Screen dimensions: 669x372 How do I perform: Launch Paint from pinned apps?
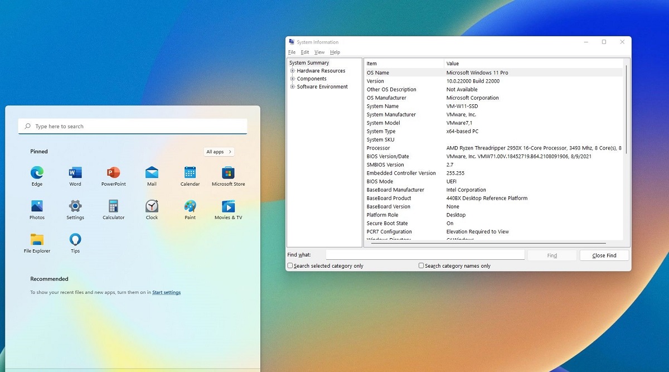[190, 207]
